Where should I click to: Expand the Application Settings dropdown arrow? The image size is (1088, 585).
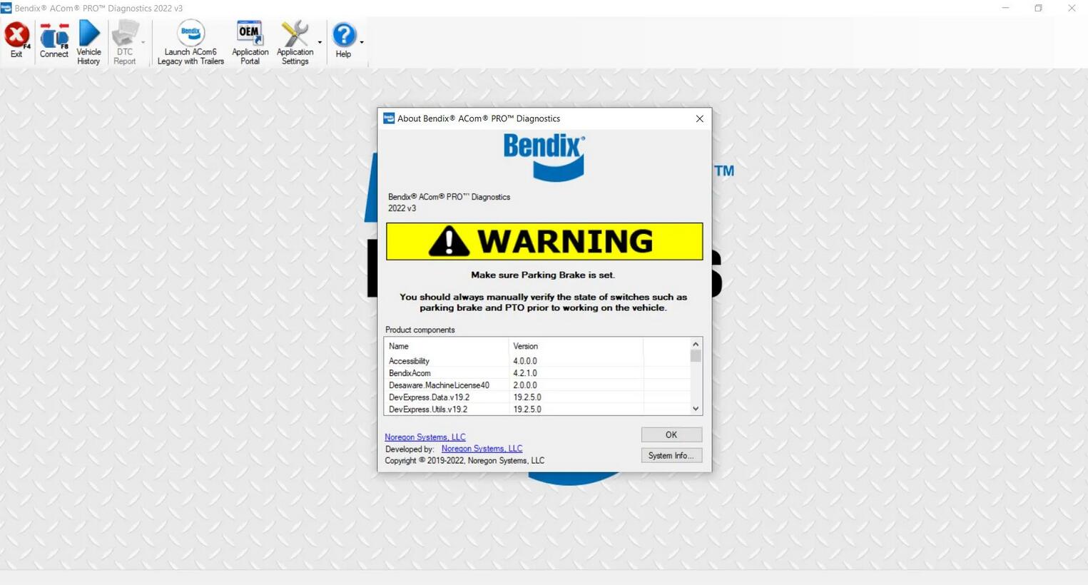click(x=320, y=43)
